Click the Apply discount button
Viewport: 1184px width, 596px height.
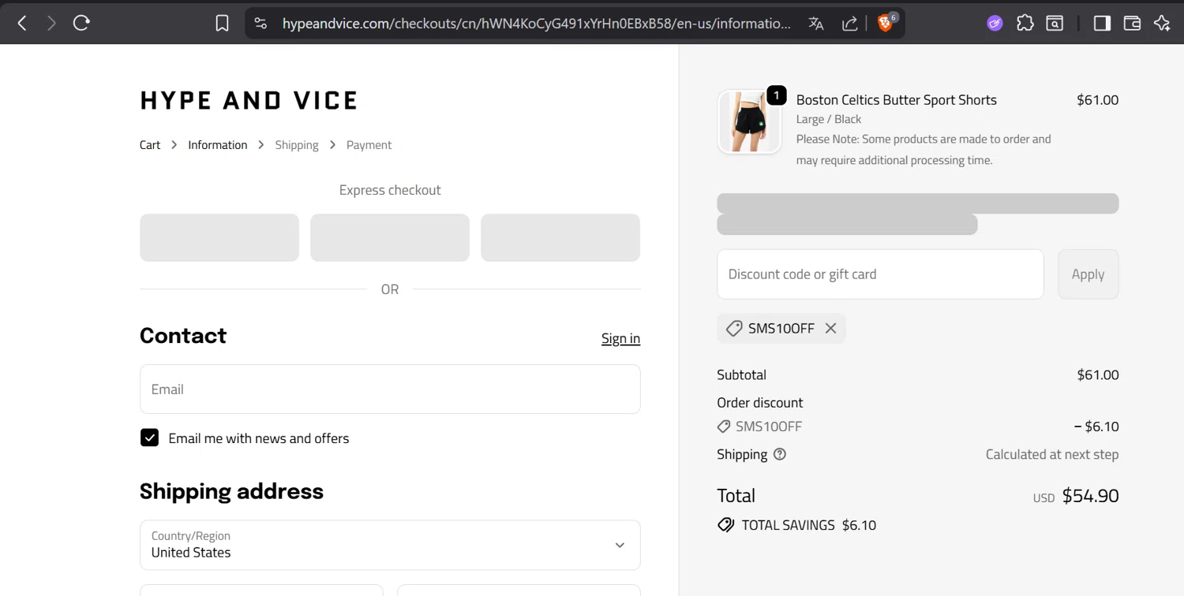(1088, 274)
